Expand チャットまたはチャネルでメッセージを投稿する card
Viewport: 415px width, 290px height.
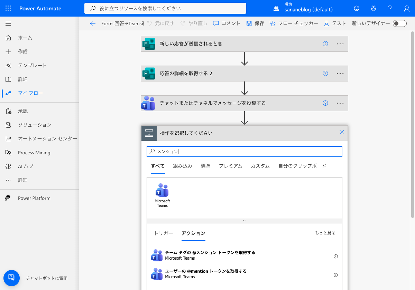click(x=244, y=103)
